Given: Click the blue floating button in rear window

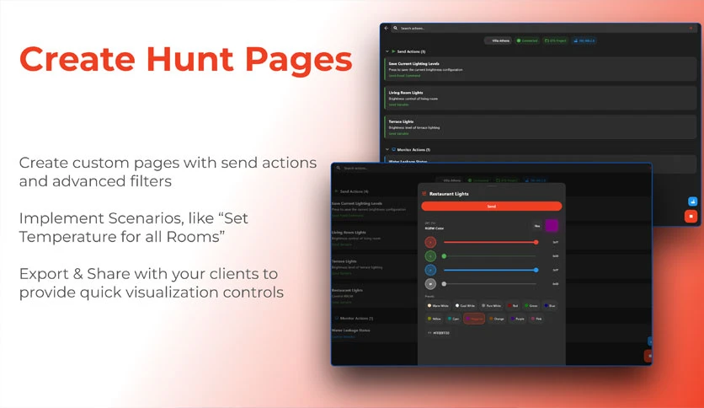Looking at the screenshot, I should coord(692,201).
